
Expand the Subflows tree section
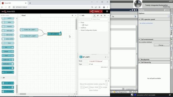[79, 28]
